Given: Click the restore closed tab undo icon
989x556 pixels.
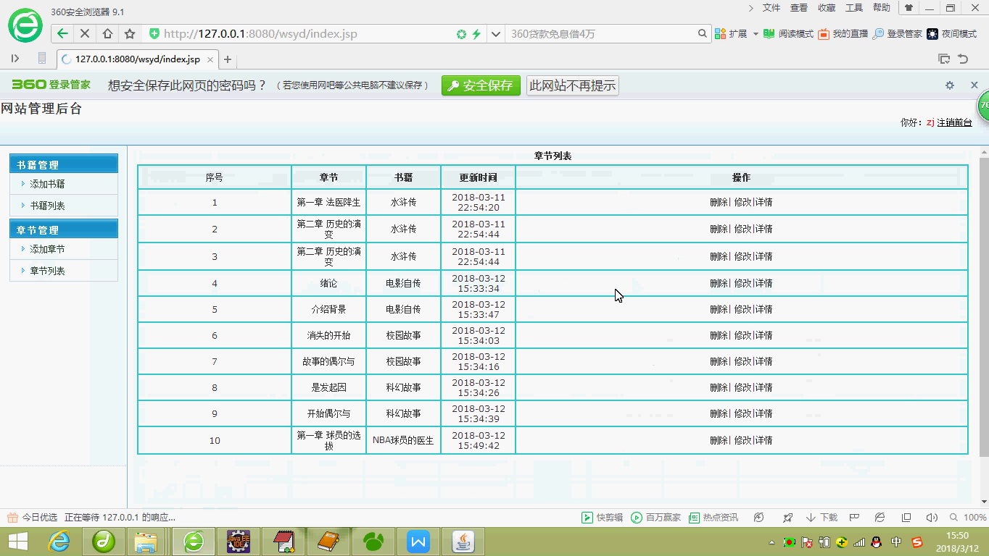Looking at the screenshot, I should tap(964, 59).
